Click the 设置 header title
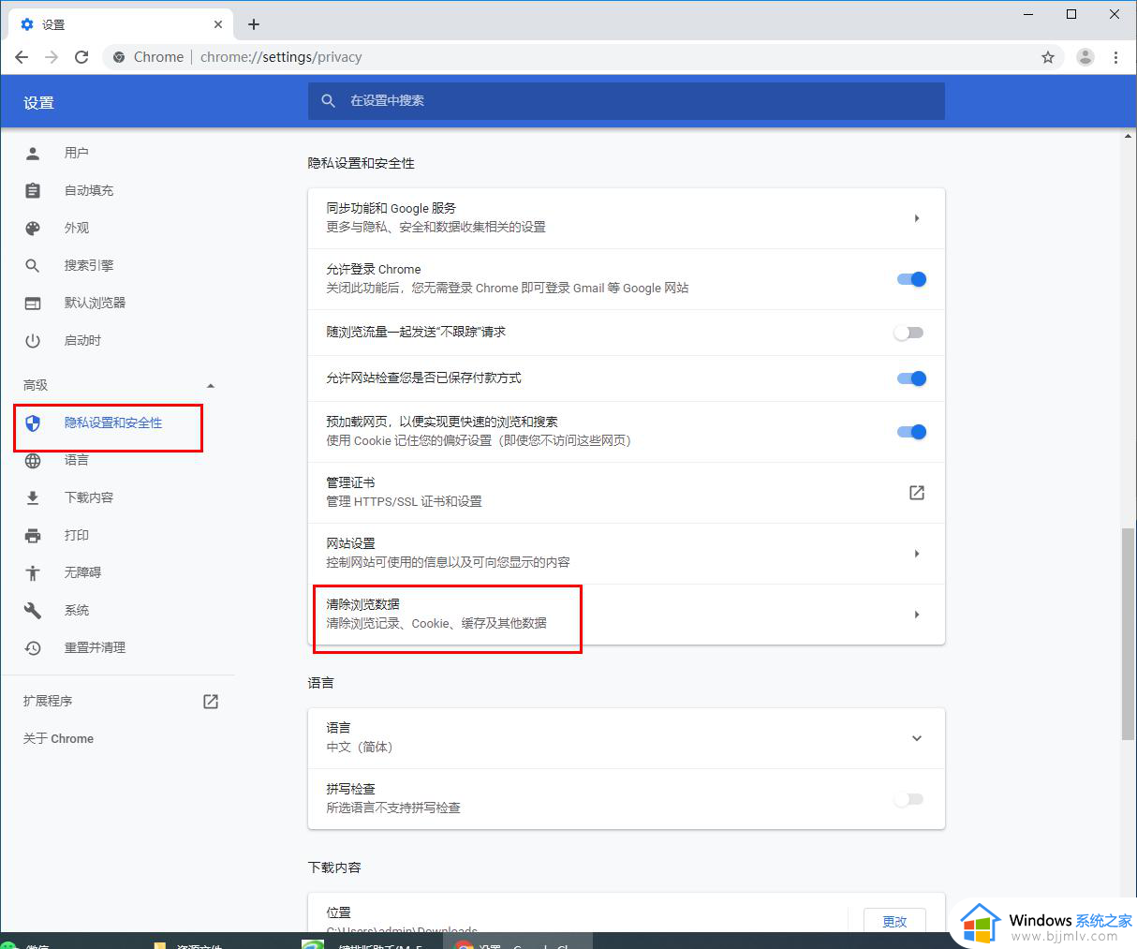The width and height of the screenshot is (1137, 949). click(38, 102)
